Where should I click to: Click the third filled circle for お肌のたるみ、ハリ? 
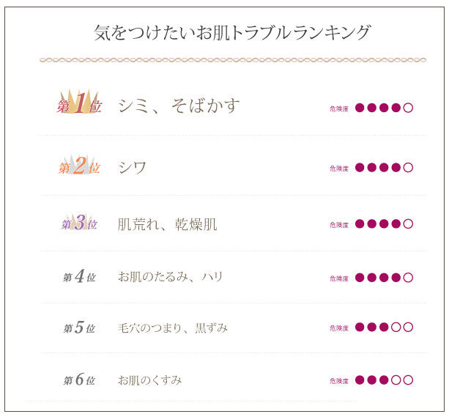pos(384,277)
